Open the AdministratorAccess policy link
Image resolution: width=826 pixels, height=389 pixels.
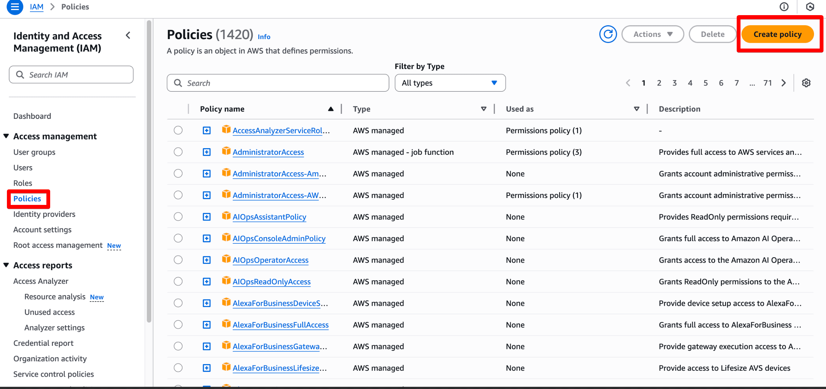268,152
